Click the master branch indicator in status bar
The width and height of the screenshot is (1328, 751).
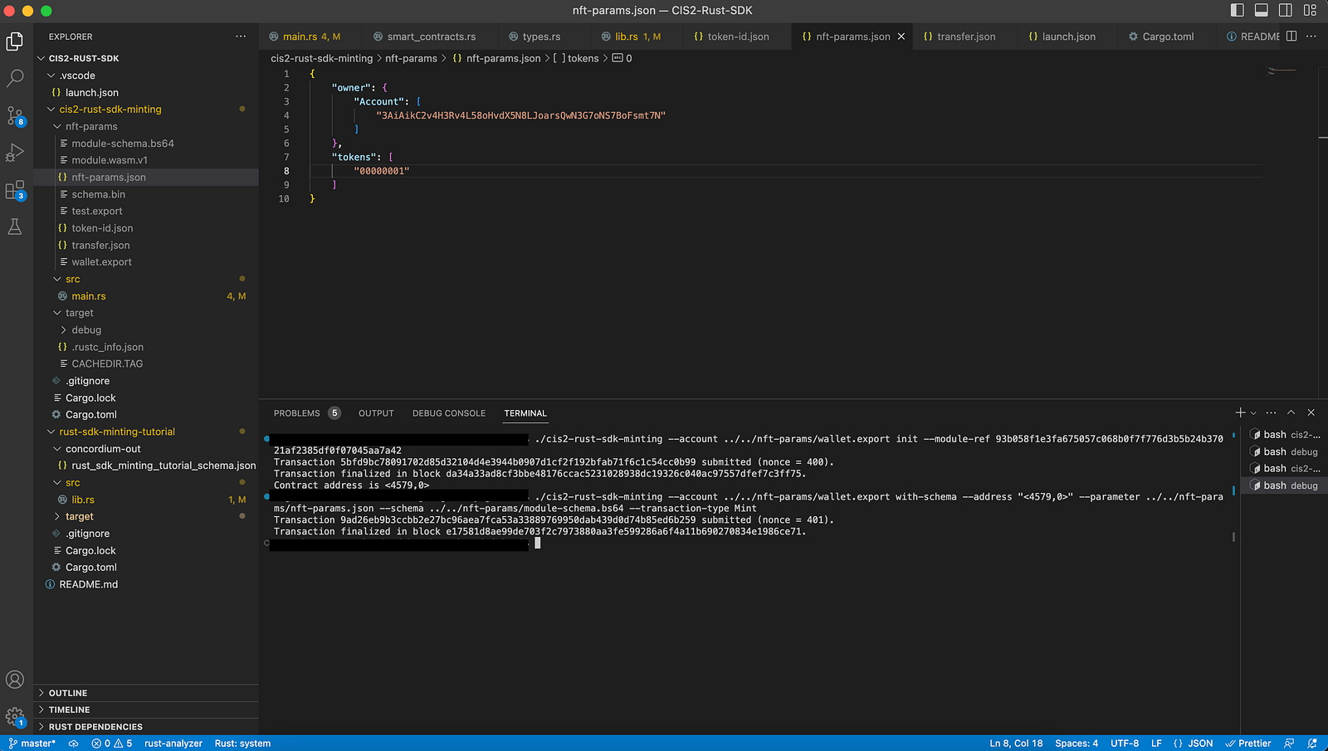tap(32, 744)
